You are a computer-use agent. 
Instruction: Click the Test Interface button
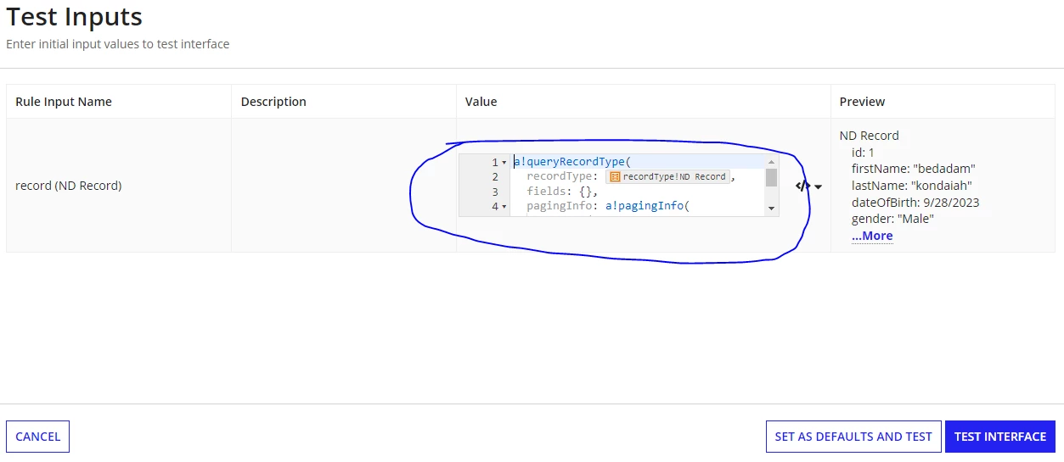[x=1000, y=437]
